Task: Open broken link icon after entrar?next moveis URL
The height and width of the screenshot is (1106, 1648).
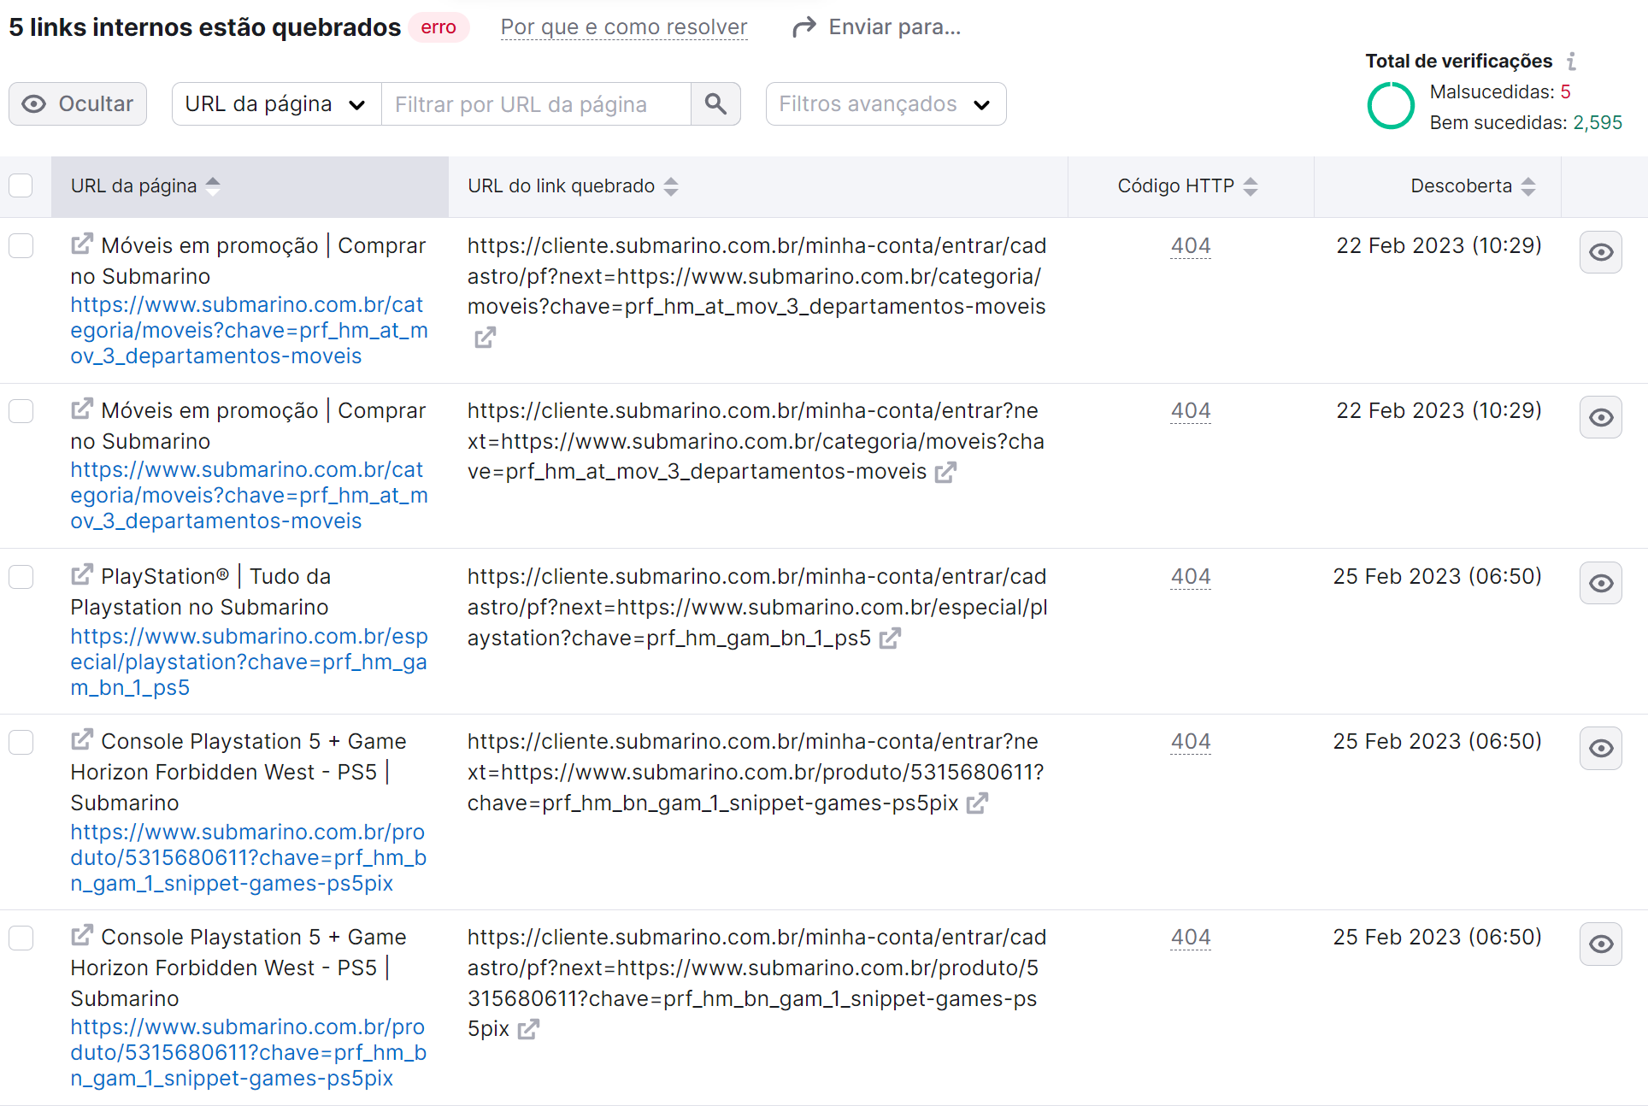Action: [945, 472]
